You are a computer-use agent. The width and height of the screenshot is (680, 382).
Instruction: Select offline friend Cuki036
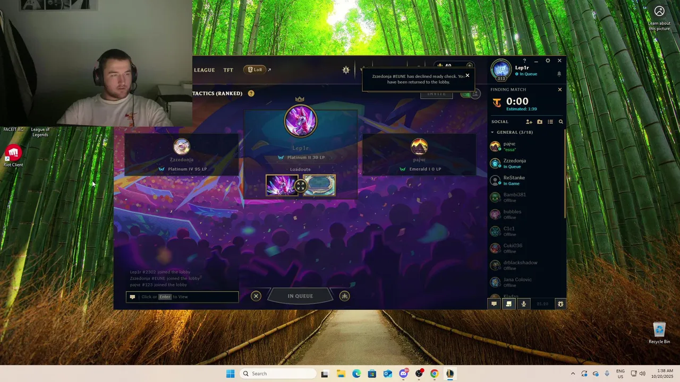click(x=526, y=248)
